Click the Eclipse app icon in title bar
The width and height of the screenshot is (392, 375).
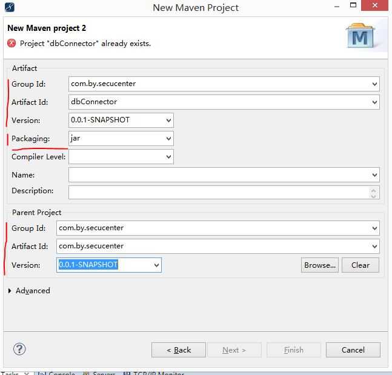10,7
